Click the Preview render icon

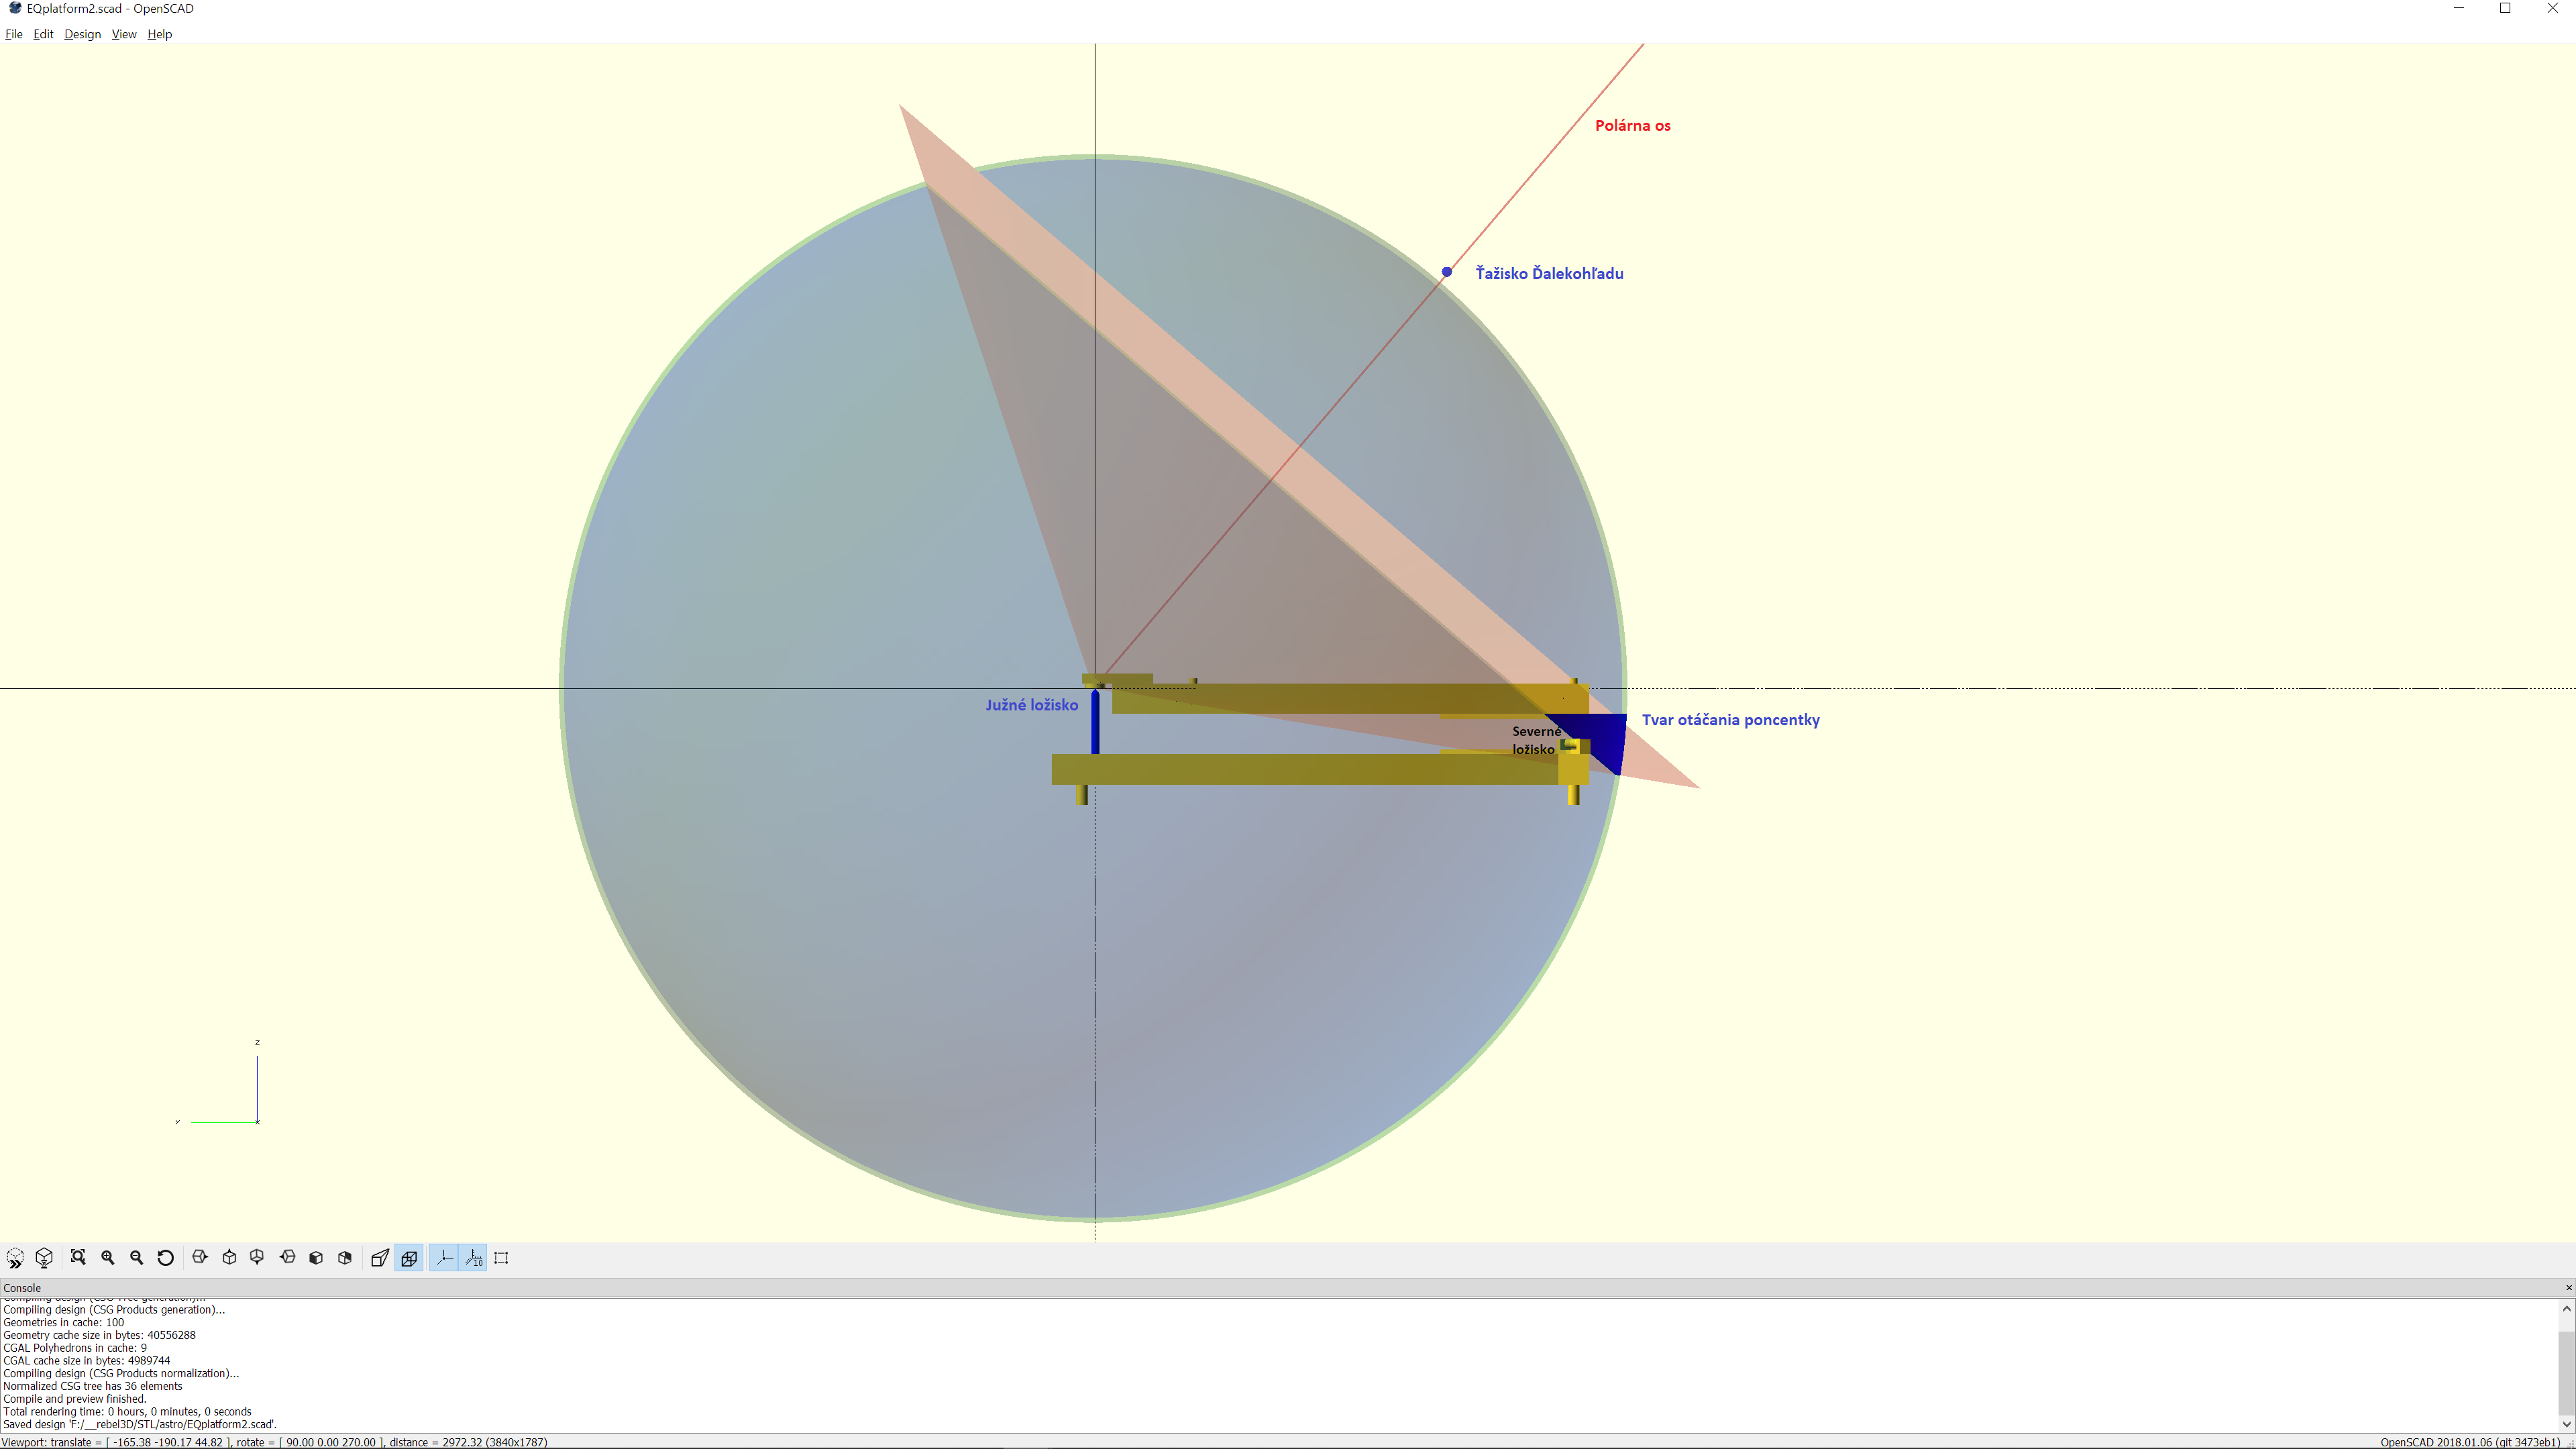point(15,1258)
